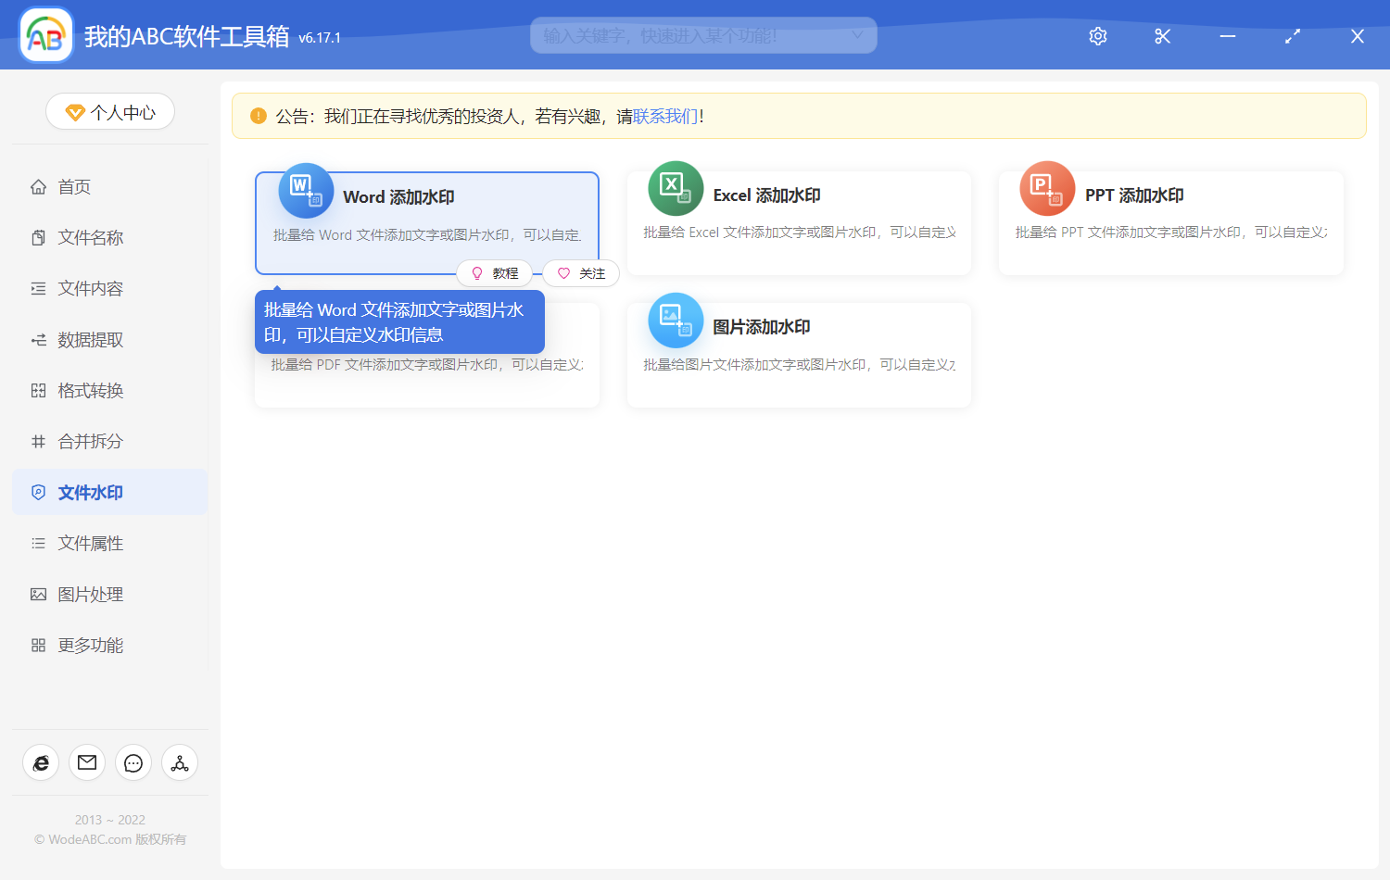Open the mail contact icon in the sidebar footer
Viewport: 1390px width, 880px height.
(86, 762)
